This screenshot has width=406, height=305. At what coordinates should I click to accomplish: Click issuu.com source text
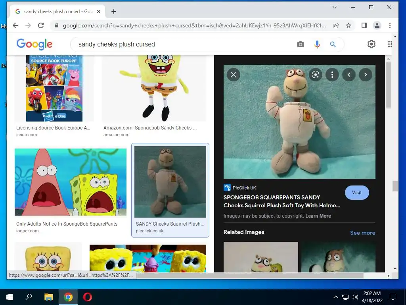(27, 135)
